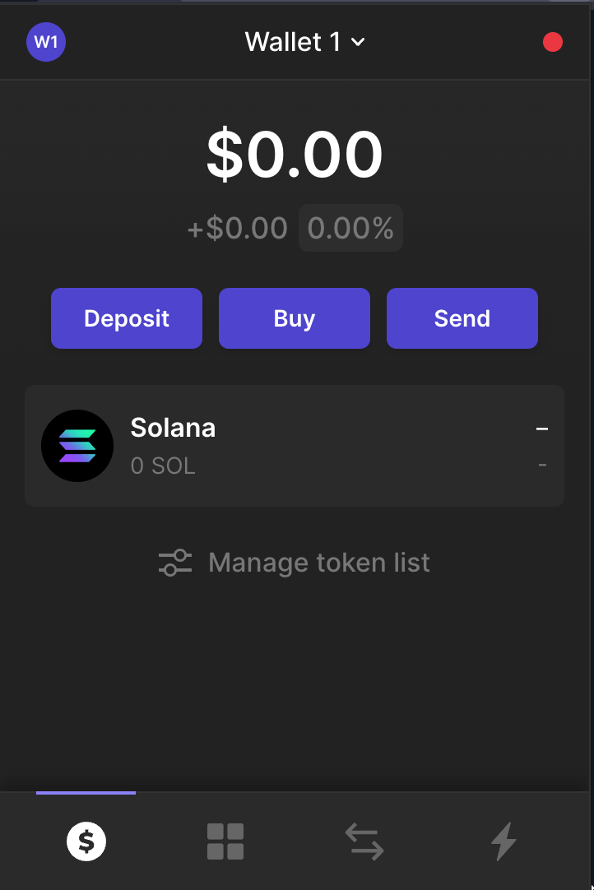
Task: Open the grid collectibles tab
Action: 225,841
